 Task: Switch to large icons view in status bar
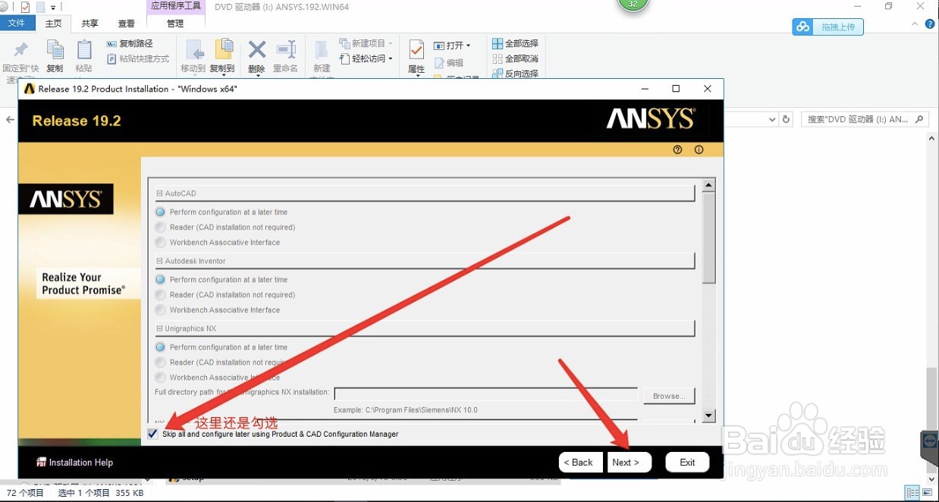point(928,493)
